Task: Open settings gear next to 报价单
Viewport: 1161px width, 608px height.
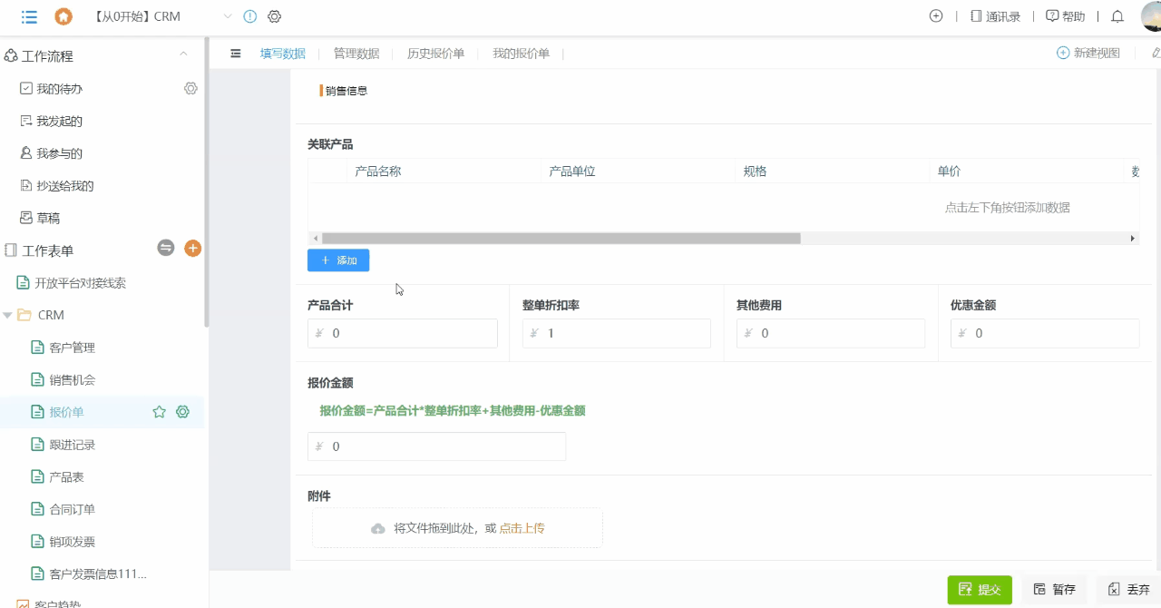Action: (182, 411)
